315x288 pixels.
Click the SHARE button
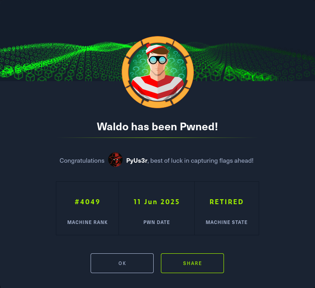[x=192, y=263]
